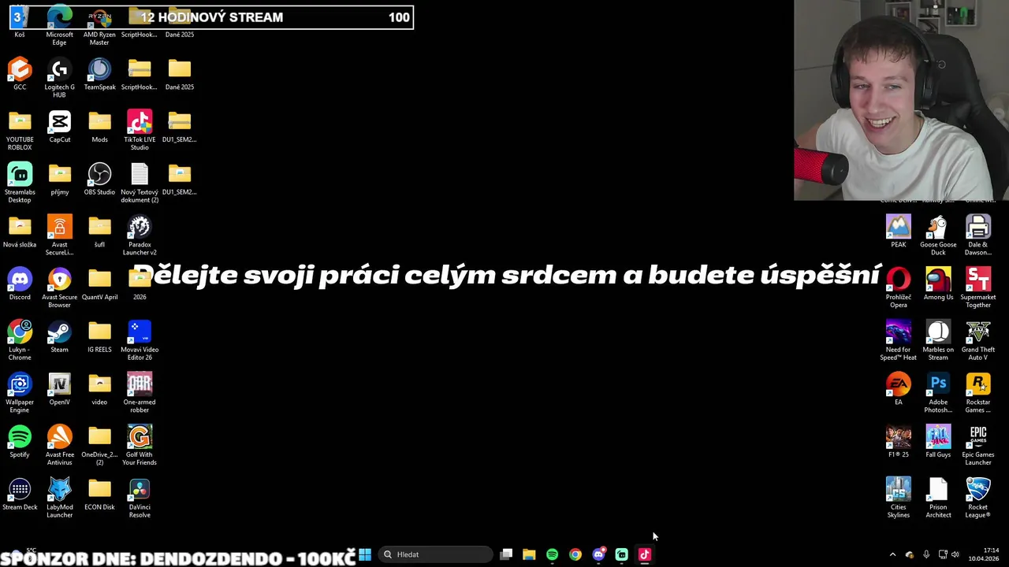This screenshot has width=1009, height=567.
Task: Open Golf With Your Friends
Action: coord(140,445)
